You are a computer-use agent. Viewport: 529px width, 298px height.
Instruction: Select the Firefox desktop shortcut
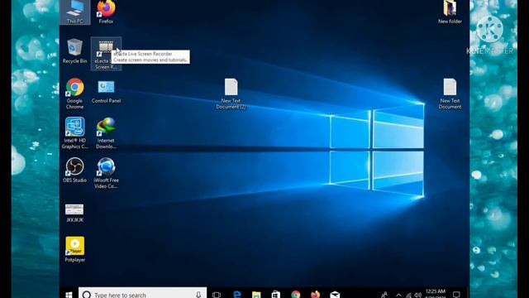pos(106,12)
